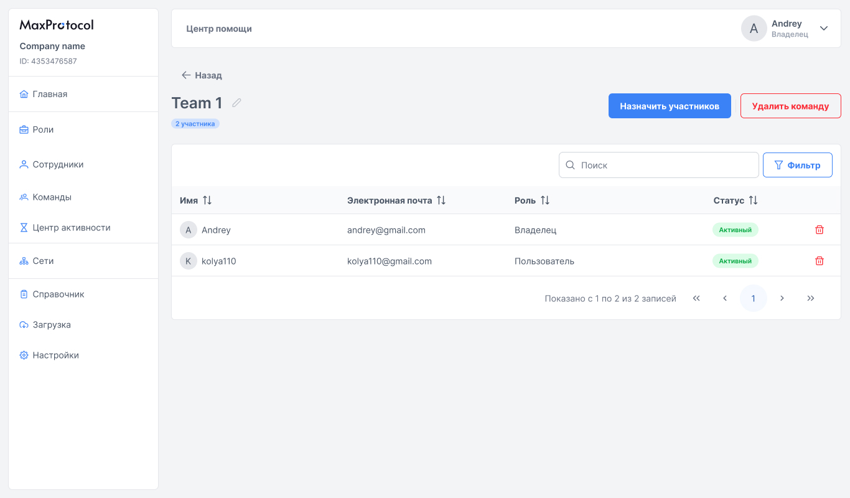This screenshot has width=850, height=498.
Task: Click Andrey's row avatar circle
Action: click(x=189, y=230)
